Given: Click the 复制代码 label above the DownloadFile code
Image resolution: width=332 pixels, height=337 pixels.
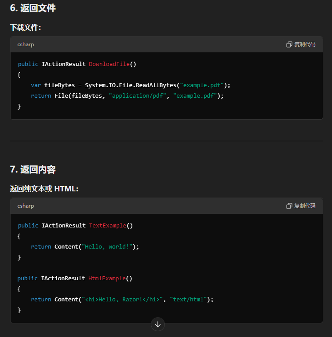Looking at the screenshot, I should pos(305,44).
